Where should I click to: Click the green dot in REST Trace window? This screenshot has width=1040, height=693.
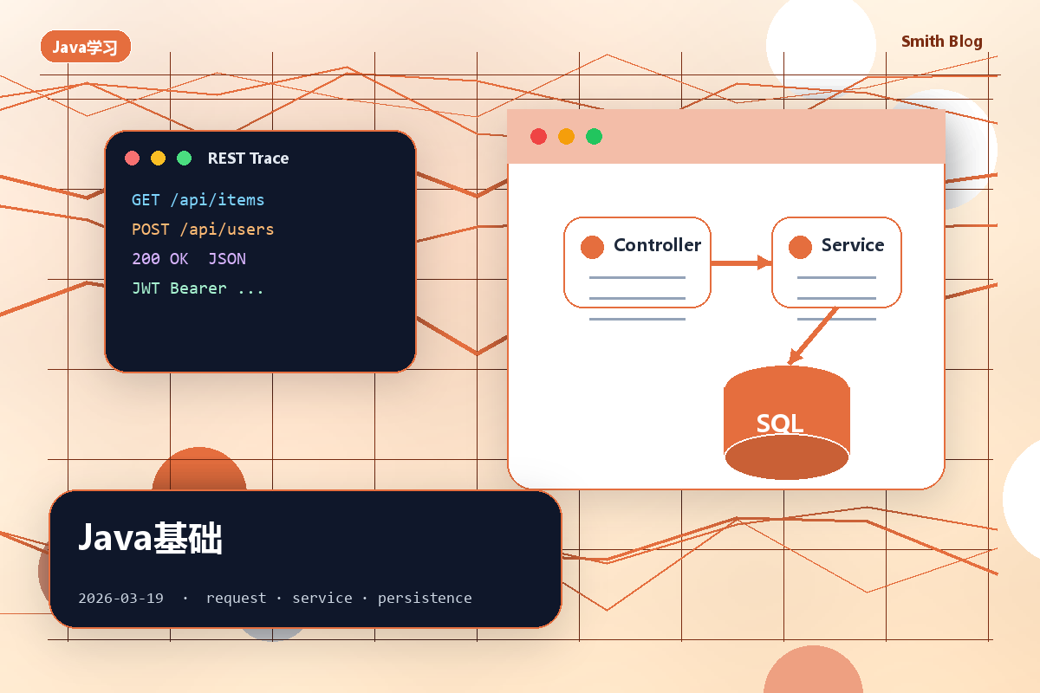click(x=184, y=158)
